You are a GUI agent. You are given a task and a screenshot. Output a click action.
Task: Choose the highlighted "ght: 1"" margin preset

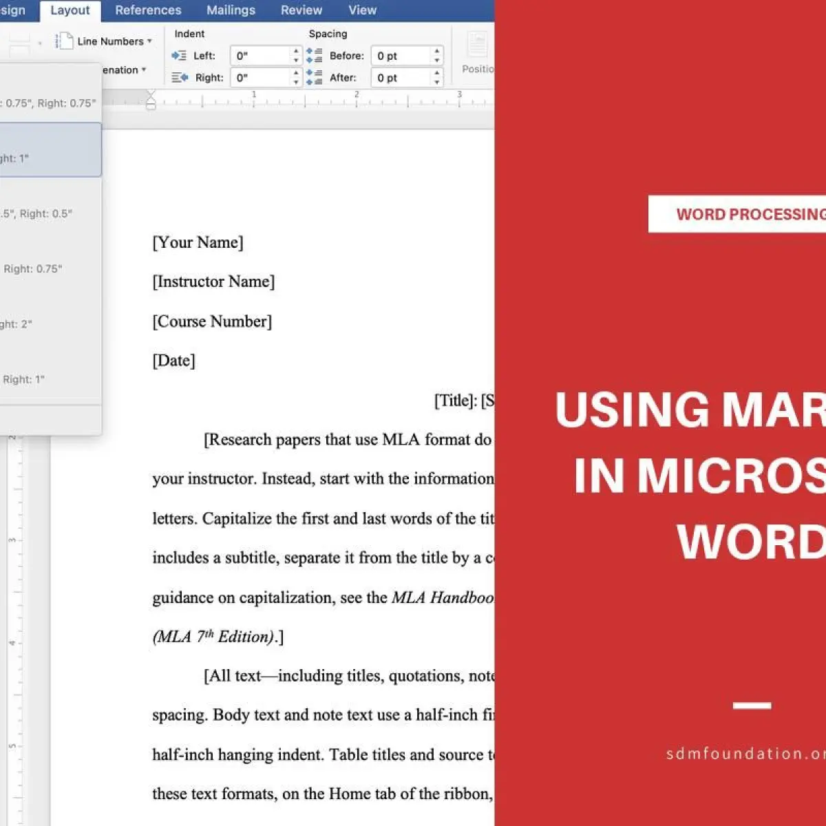[50, 150]
